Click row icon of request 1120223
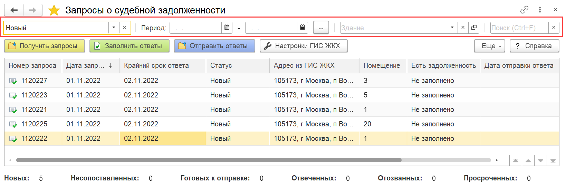This screenshot has height=188, width=566. click(x=13, y=95)
